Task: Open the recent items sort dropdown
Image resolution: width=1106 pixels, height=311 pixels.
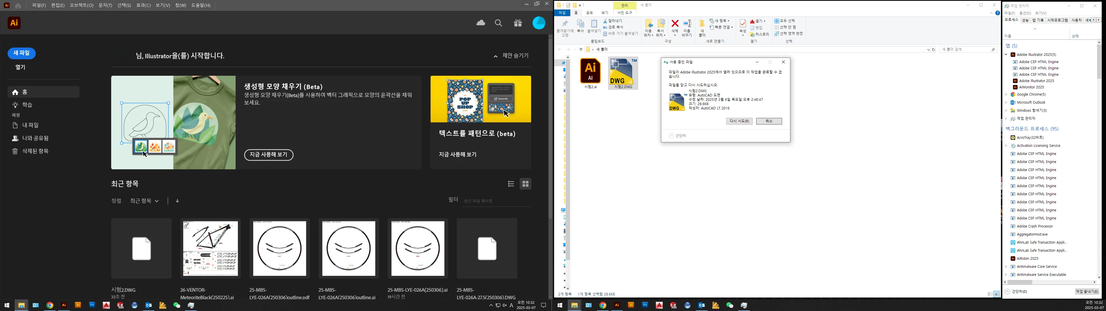Action: 144,201
